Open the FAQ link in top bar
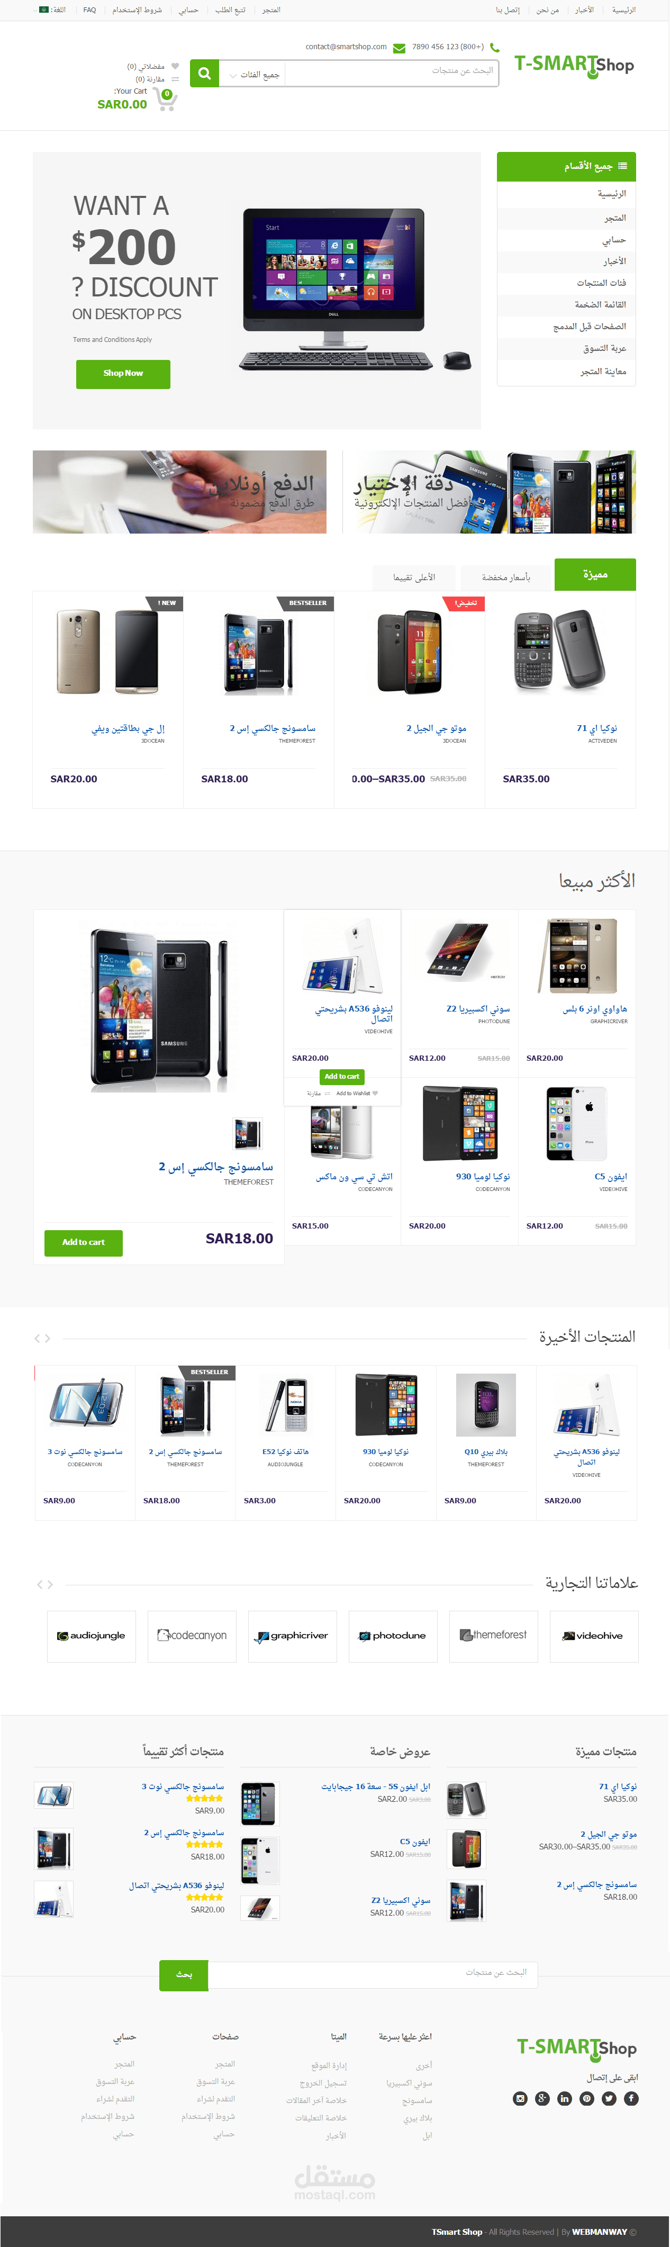This screenshot has height=2247, width=670. [x=90, y=10]
